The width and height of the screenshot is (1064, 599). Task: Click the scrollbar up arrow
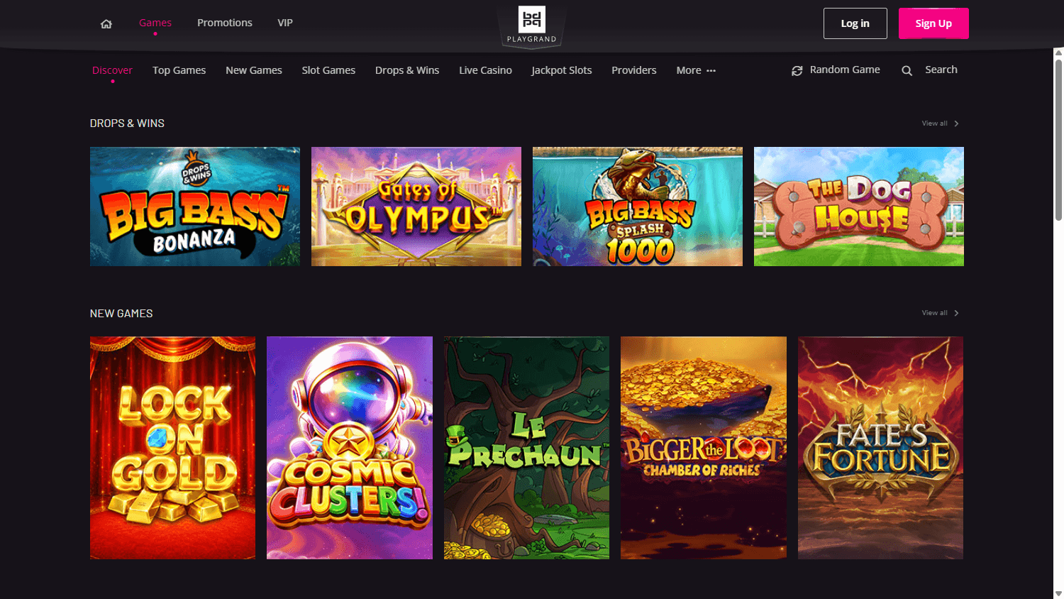[1058, 53]
